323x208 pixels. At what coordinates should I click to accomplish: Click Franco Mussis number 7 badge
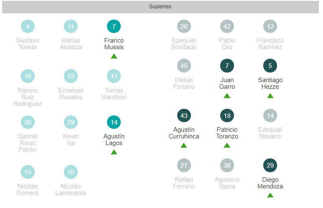pyautogui.click(x=114, y=27)
